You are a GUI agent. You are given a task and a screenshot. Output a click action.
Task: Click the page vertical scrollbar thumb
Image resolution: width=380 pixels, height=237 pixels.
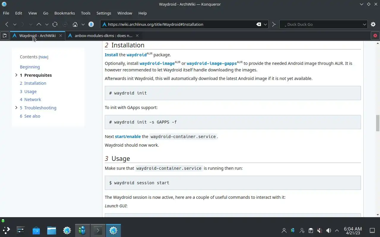378,123
